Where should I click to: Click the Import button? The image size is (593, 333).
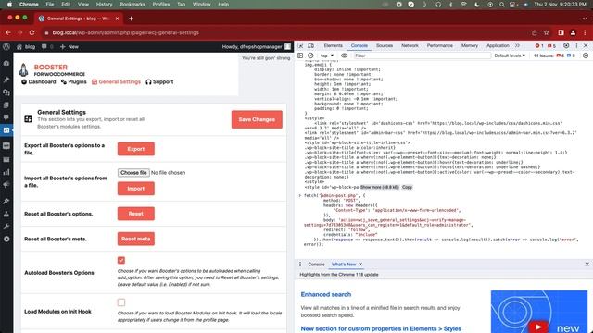point(136,189)
